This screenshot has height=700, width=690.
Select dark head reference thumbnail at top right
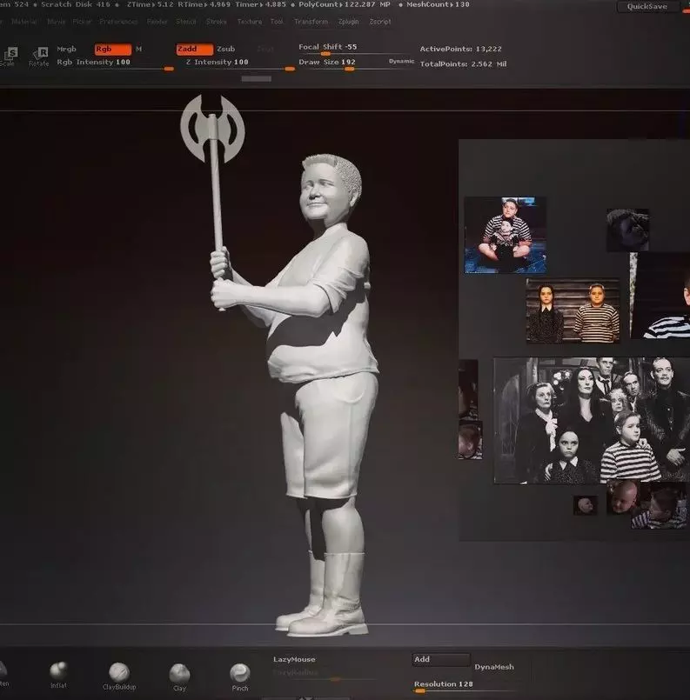[x=627, y=230]
